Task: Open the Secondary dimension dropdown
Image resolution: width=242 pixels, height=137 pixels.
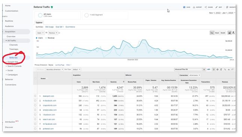Action: pos(55,69)
